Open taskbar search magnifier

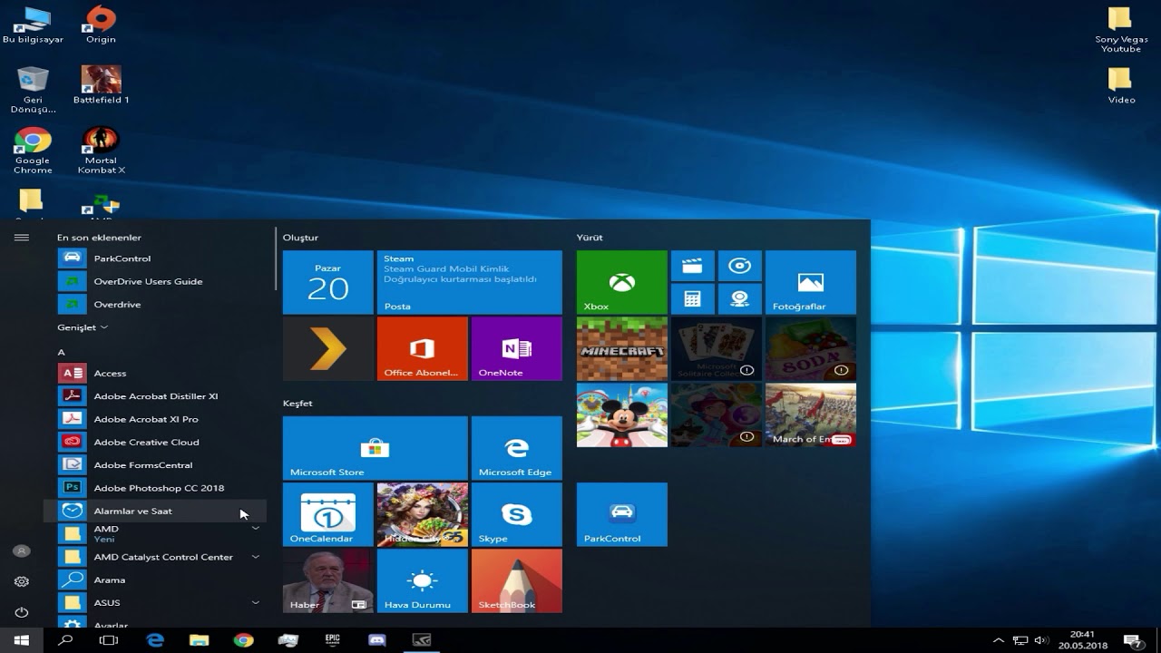[65, 640]
